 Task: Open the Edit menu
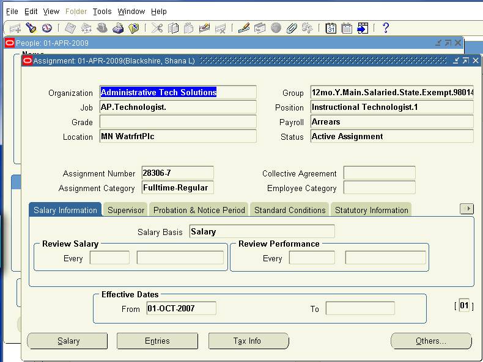(31, 12)
